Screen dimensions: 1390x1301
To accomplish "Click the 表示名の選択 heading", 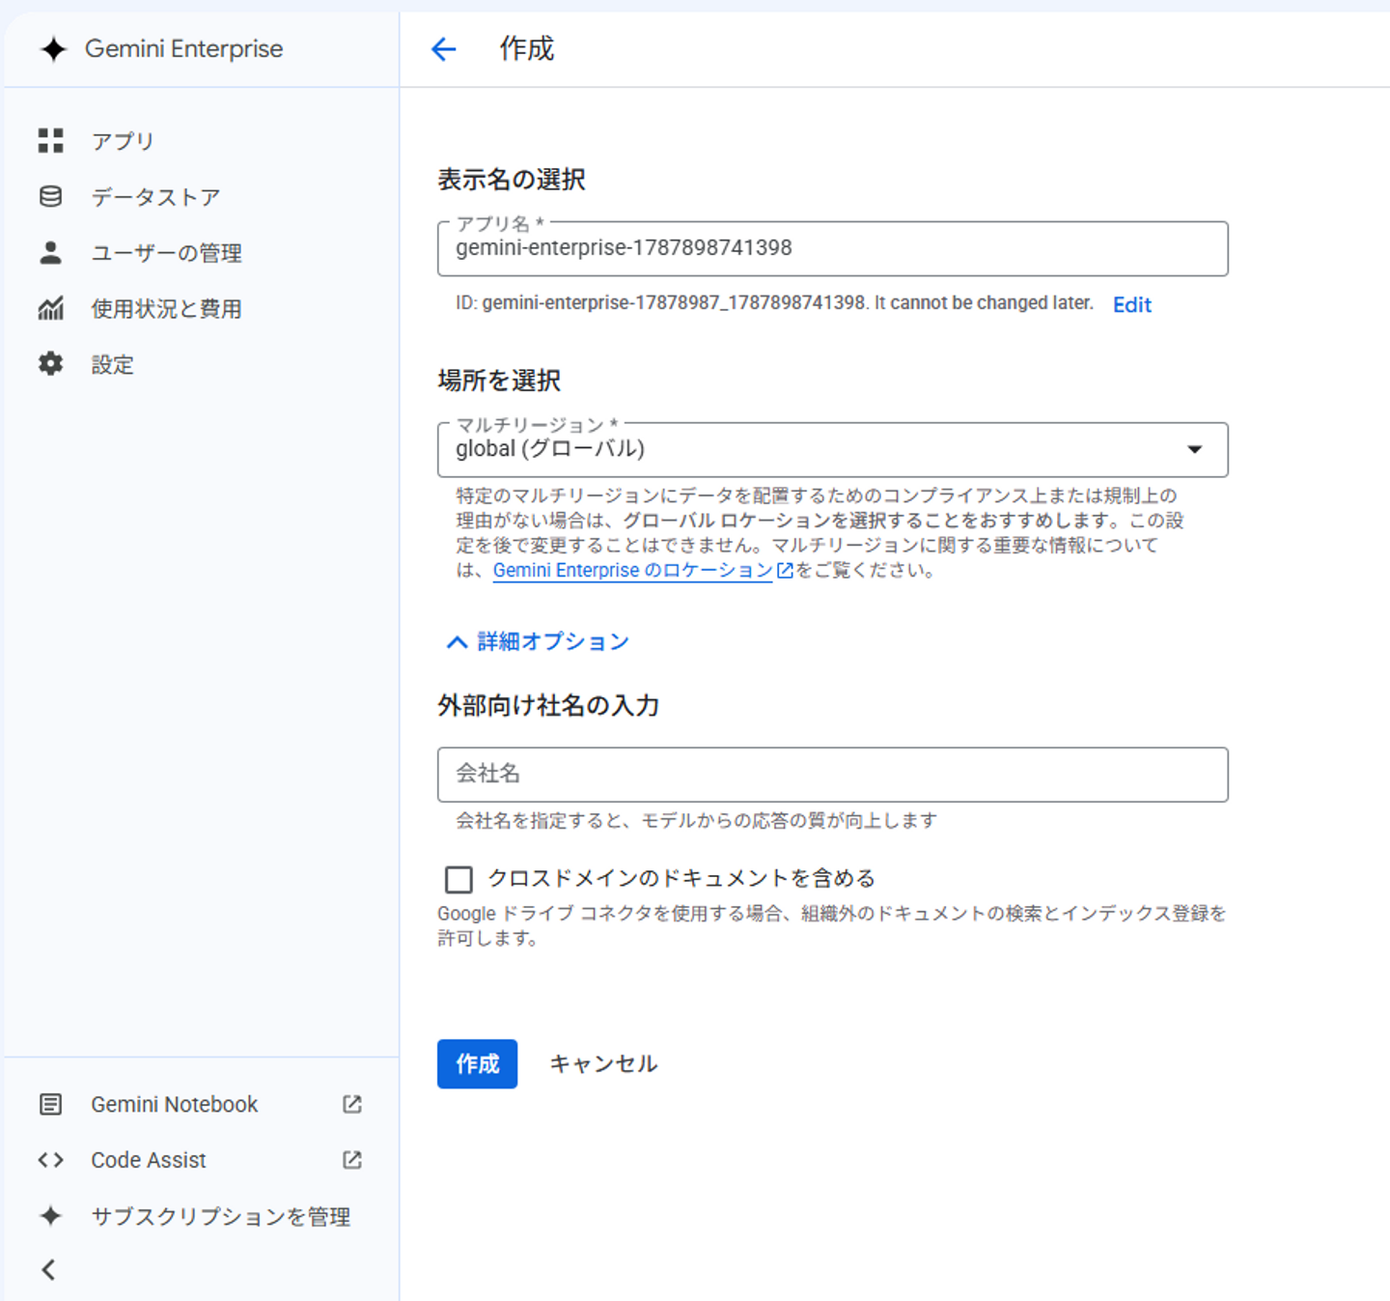I will (512, 180).
